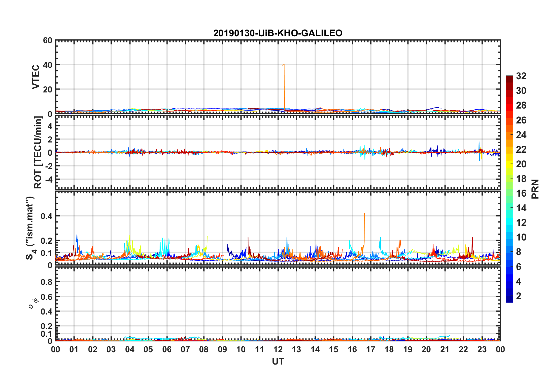Click x-axis tick label 18
The height and width of the screenshot is (378, 556).
[x=389, y=350]
